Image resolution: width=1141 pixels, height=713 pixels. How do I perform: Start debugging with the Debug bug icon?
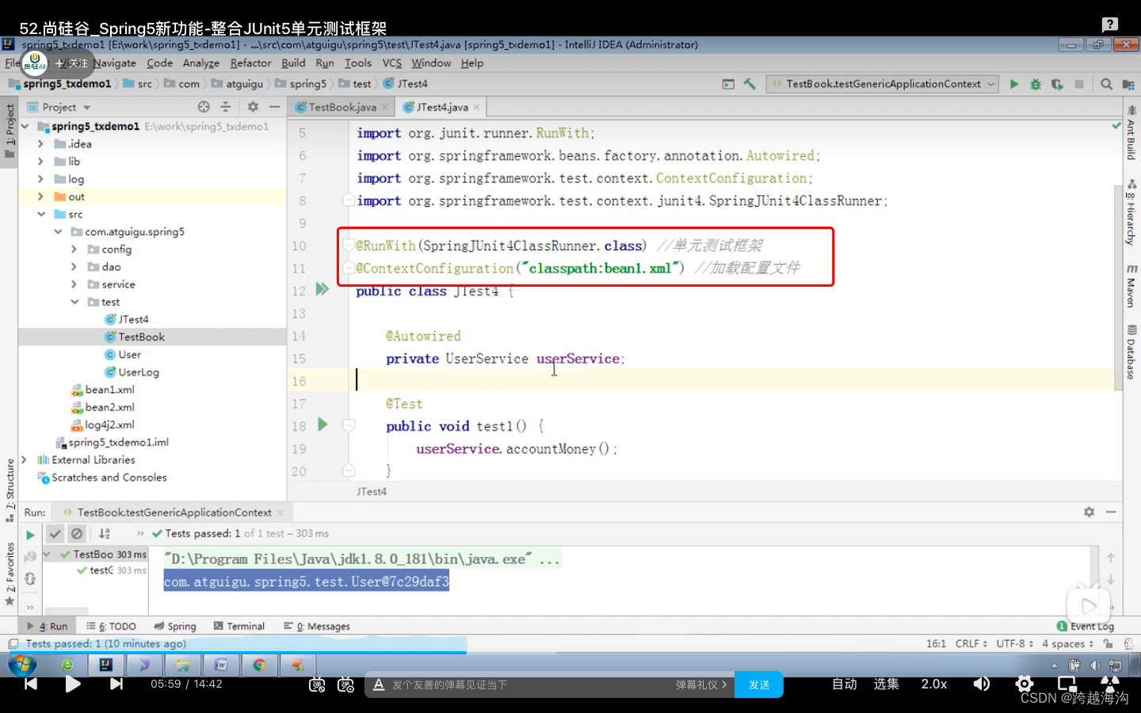[1036, 84]
